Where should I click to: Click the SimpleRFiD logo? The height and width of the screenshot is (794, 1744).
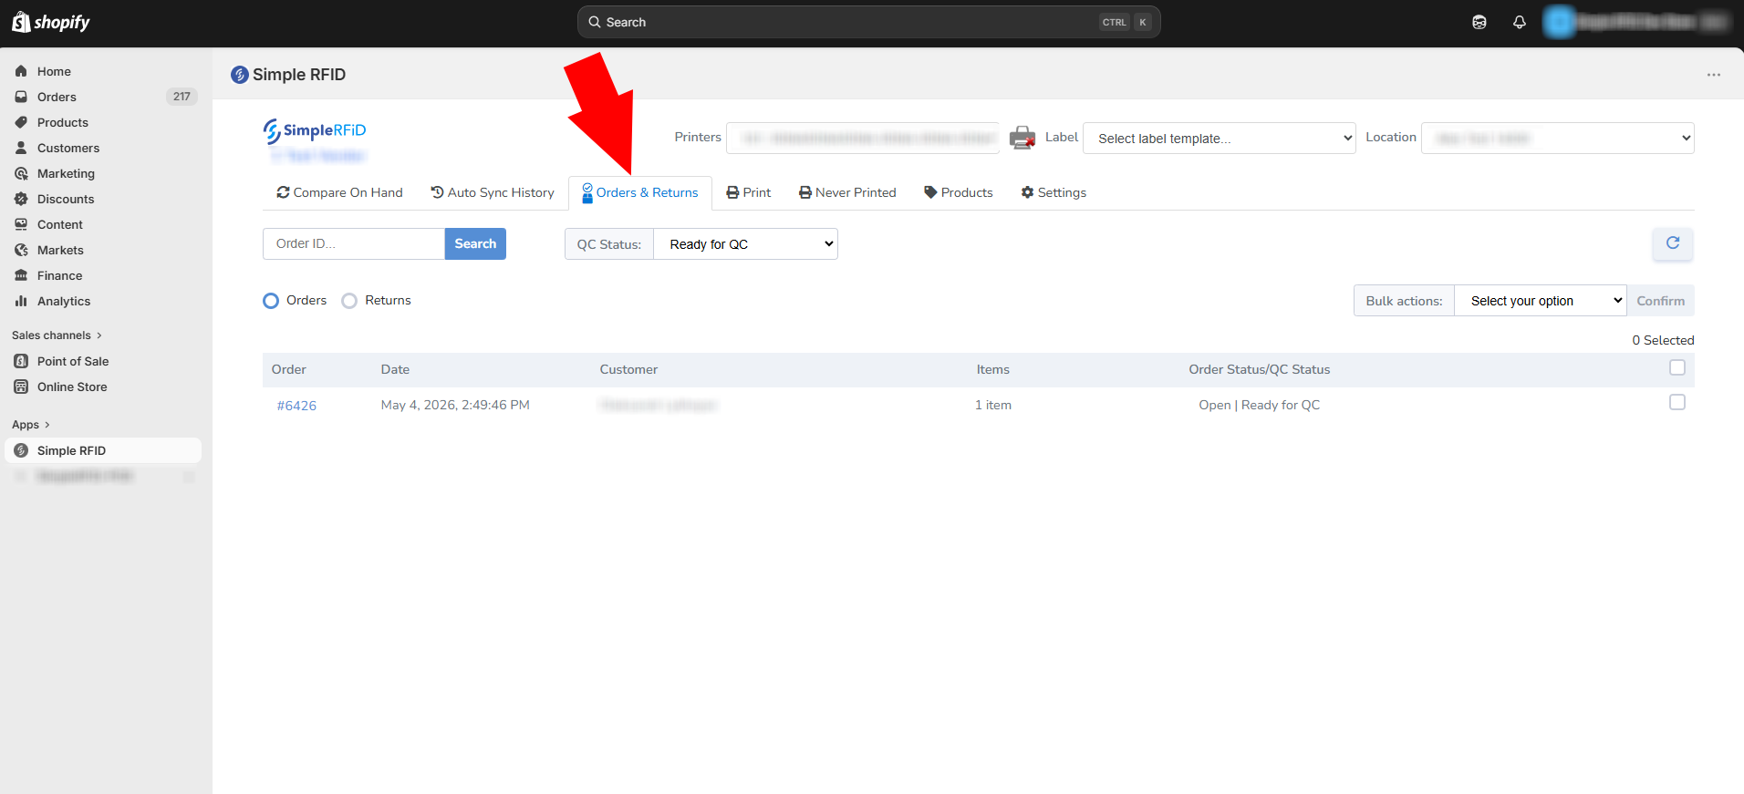click(x=315, y=131)
